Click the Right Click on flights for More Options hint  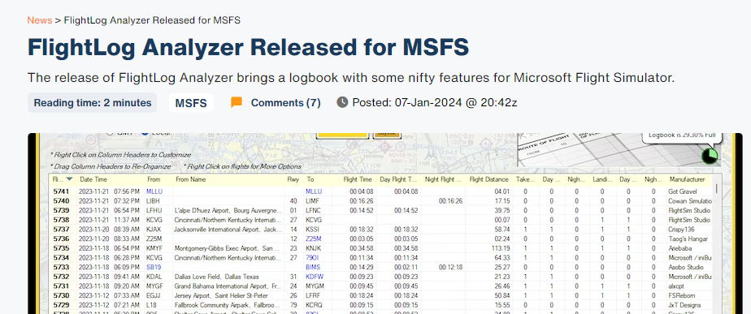(x=243, y=166)
